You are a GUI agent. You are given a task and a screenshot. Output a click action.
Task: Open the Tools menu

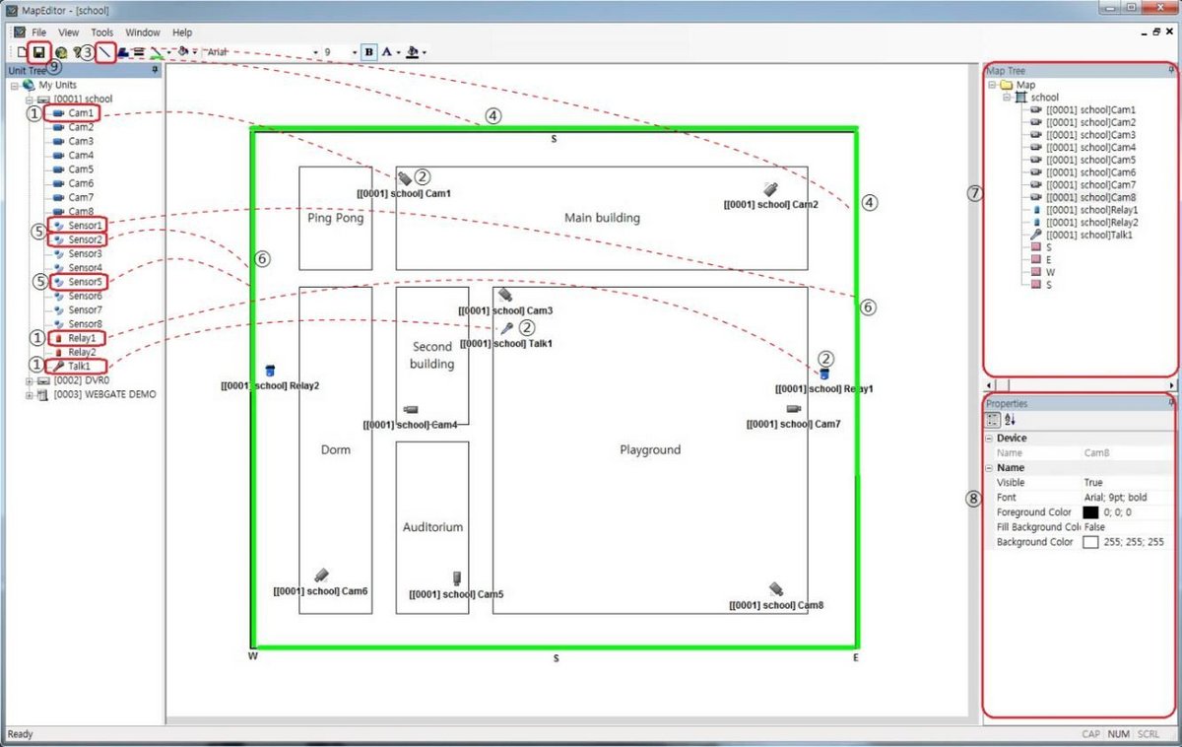(102, 33)
